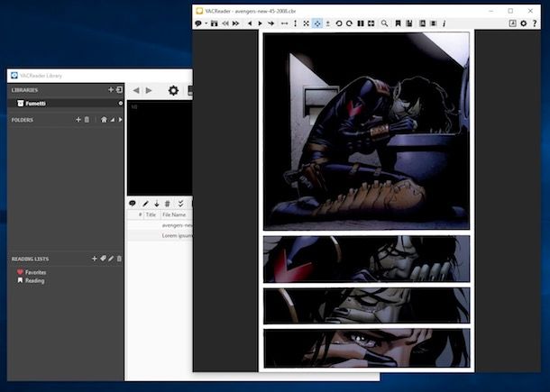Click the library back navigation arrow

pos(136,90)
